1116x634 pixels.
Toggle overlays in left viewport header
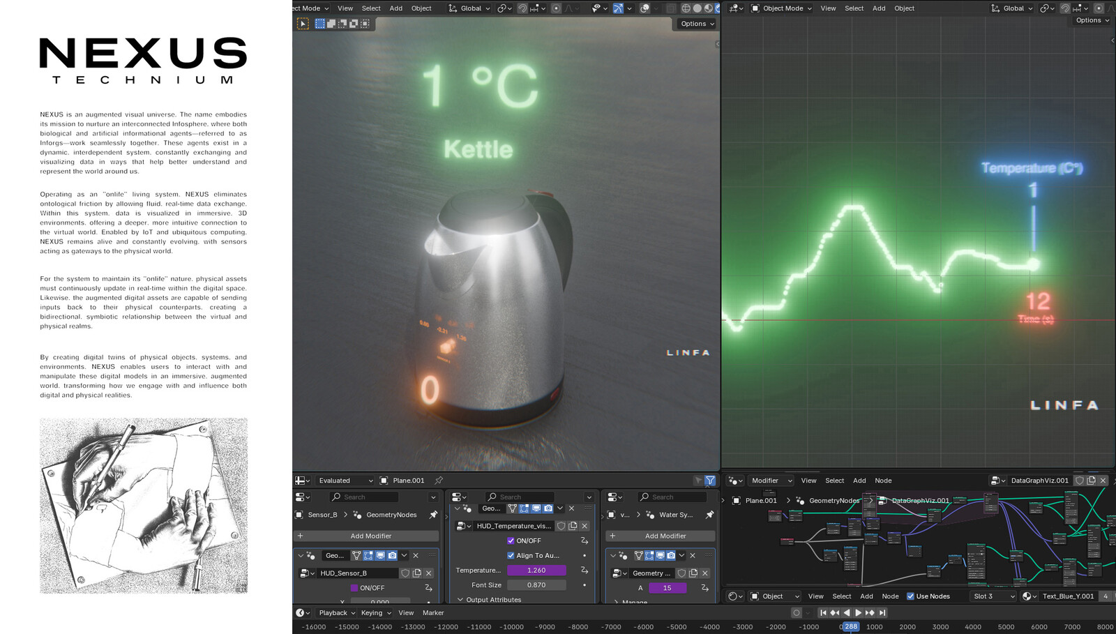pos(645,8)
